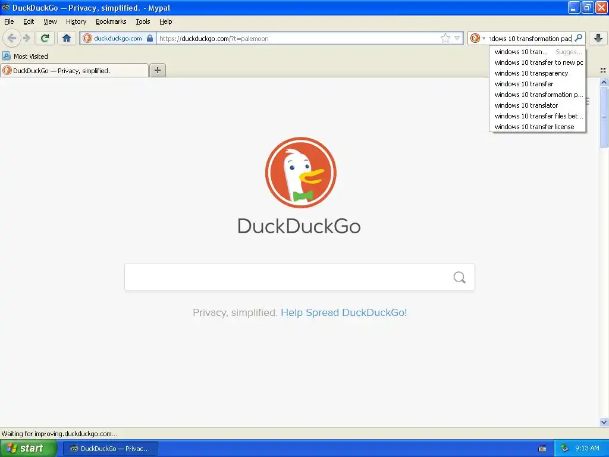
Task: Click the DuckDuckGo duck logo
Action: pyautogui.click(x=300, y=173)
